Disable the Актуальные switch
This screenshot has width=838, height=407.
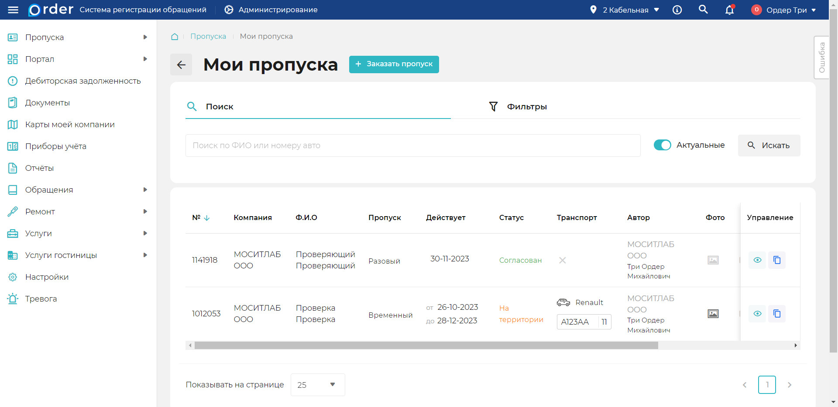tap(662, 145)
